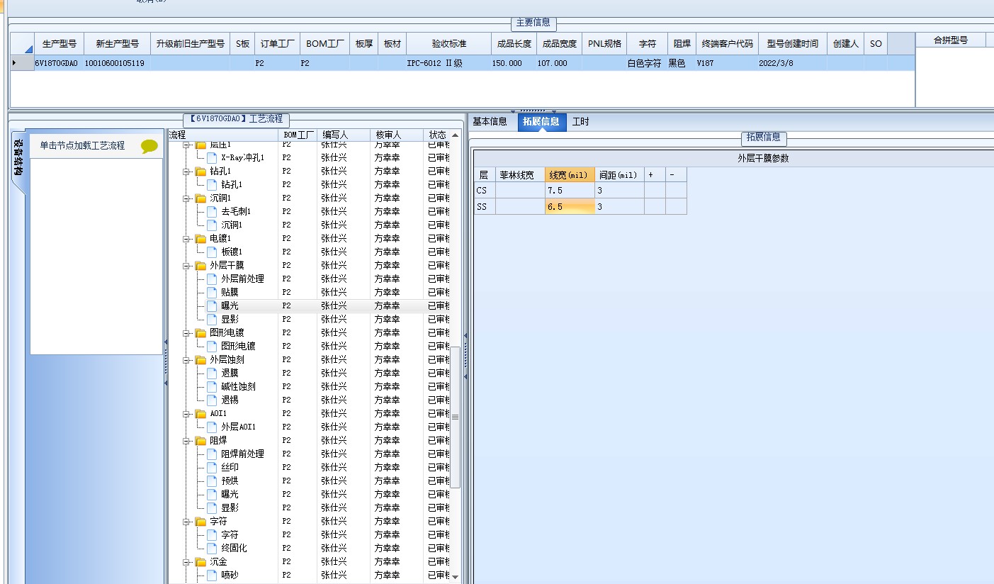Collapse the 外层蚀刻 tree node
The image size is (994, 584).
187,360
